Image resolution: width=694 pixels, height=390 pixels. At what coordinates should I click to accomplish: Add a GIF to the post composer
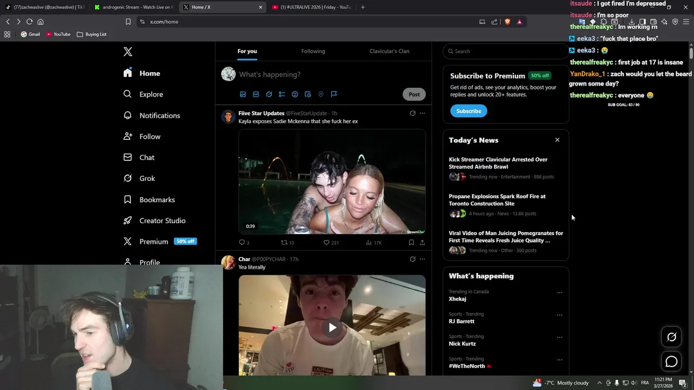coord(256,94)
